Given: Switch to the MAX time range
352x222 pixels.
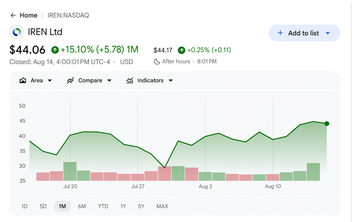Looking at the screenshot, I should [x=162, y=206].
